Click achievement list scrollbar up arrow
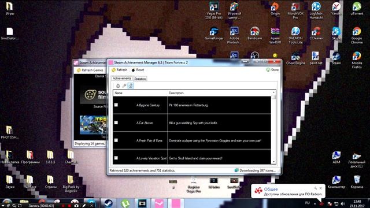 pyautogui.click(x=273, y=92)
